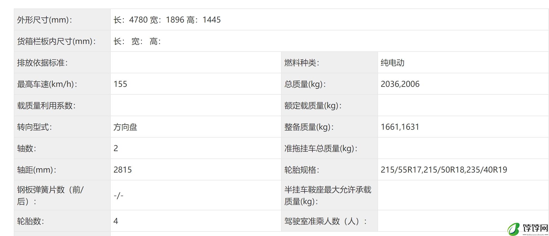Click the 饽饽网 leaf logo icon
The image size is (549, 236).
[x=514, y=229]
